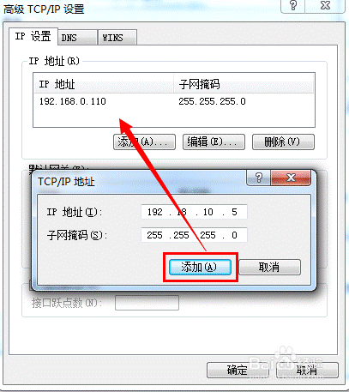Click the help question mark in TCP/IP 地址 dialog

258,178
